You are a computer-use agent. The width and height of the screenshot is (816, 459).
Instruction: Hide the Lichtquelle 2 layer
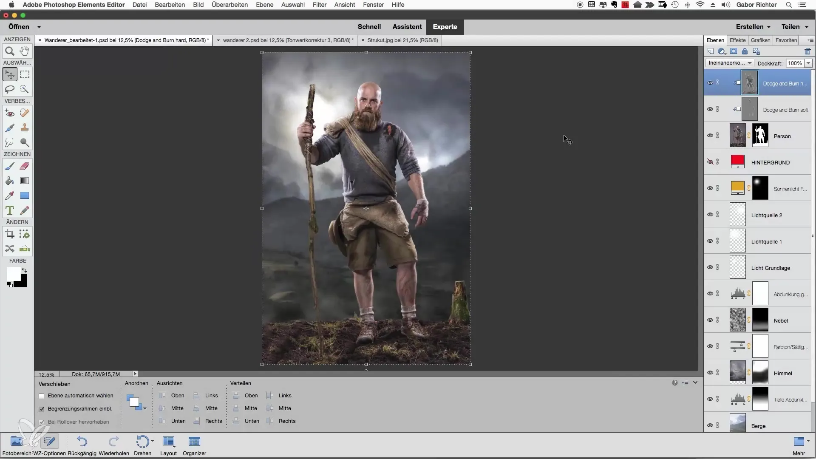point(710,215)
